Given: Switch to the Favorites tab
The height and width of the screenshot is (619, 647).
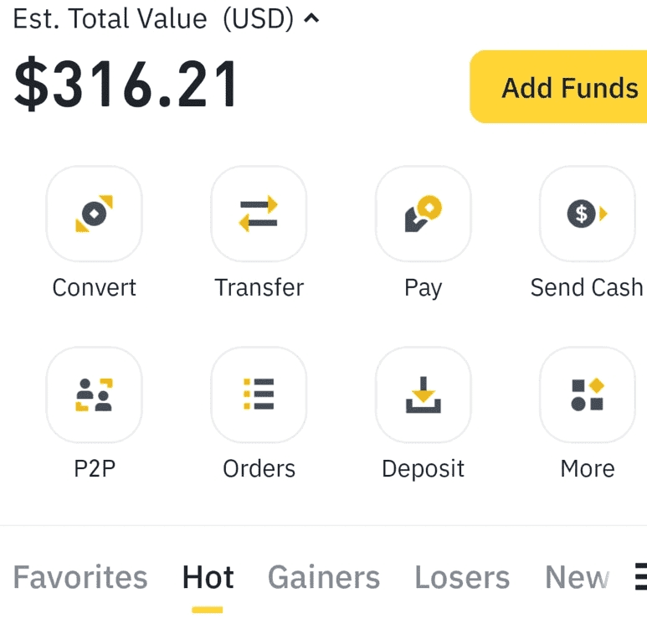Looking at the screenshot, I should 80,577.
